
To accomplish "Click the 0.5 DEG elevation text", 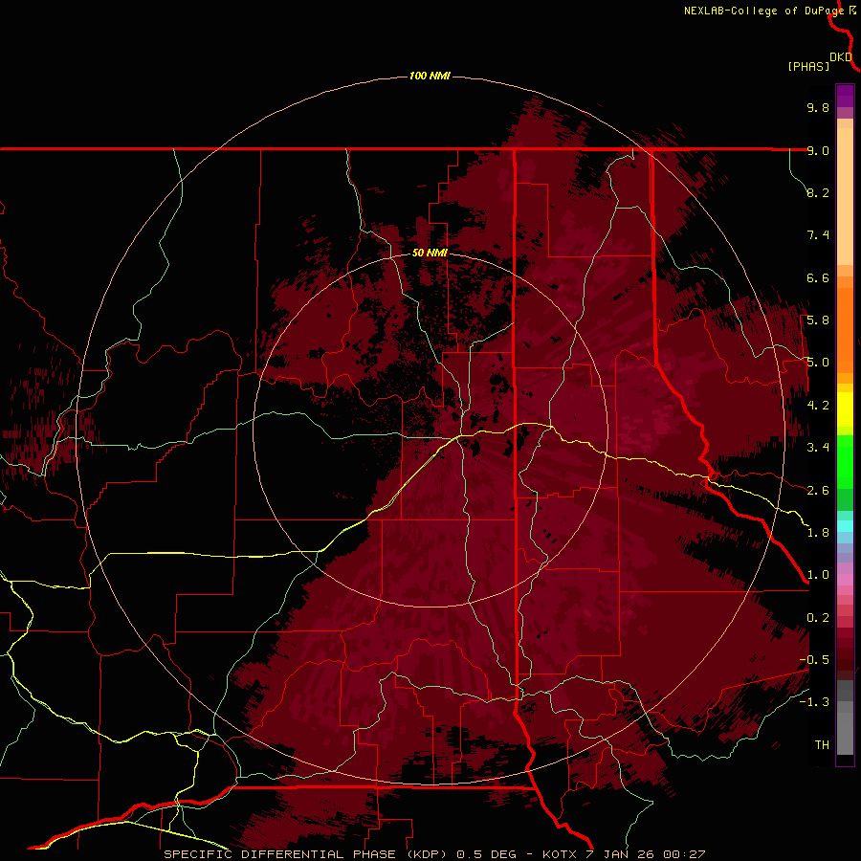I will coord(487,854).
